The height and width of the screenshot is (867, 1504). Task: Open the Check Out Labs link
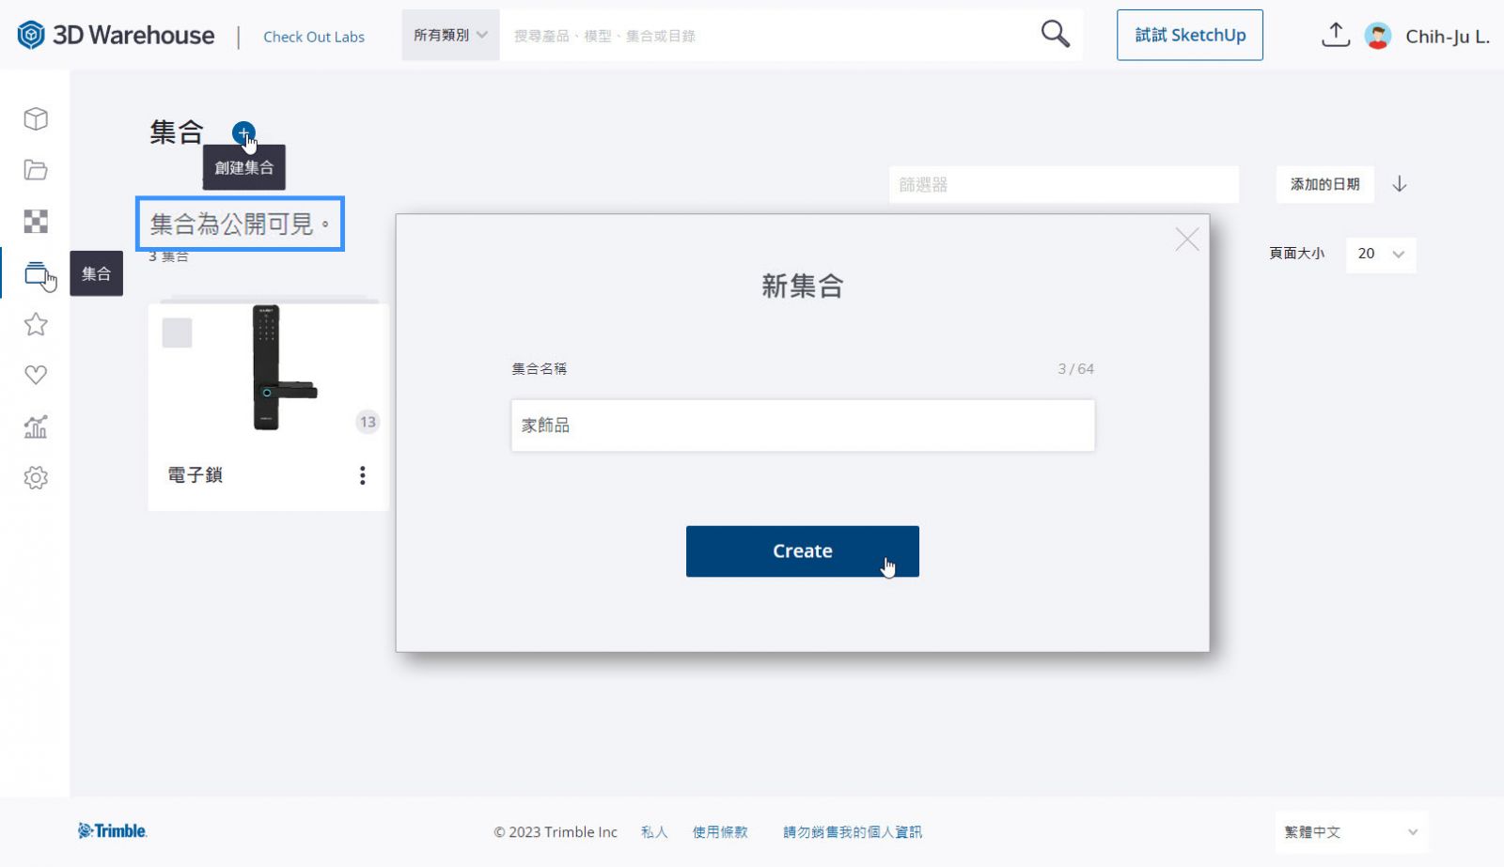coord(314,37)
